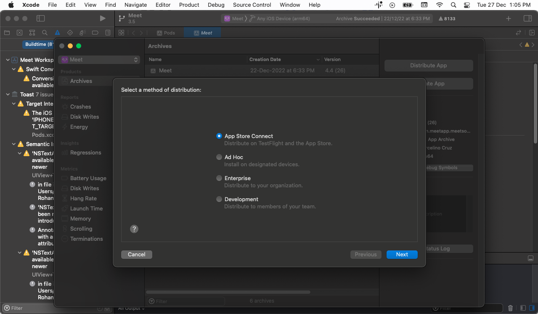Click the Next button in dialog

click(x=402, y=254)
